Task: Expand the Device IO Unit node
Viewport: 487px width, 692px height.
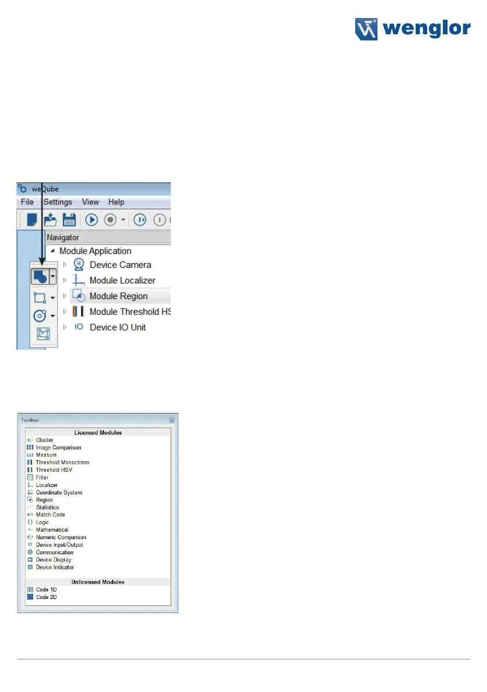Action: 65,327
